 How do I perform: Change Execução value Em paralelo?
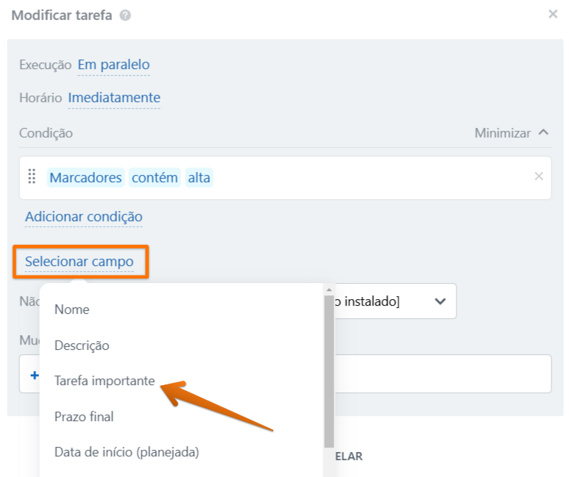tap(113, 65)
